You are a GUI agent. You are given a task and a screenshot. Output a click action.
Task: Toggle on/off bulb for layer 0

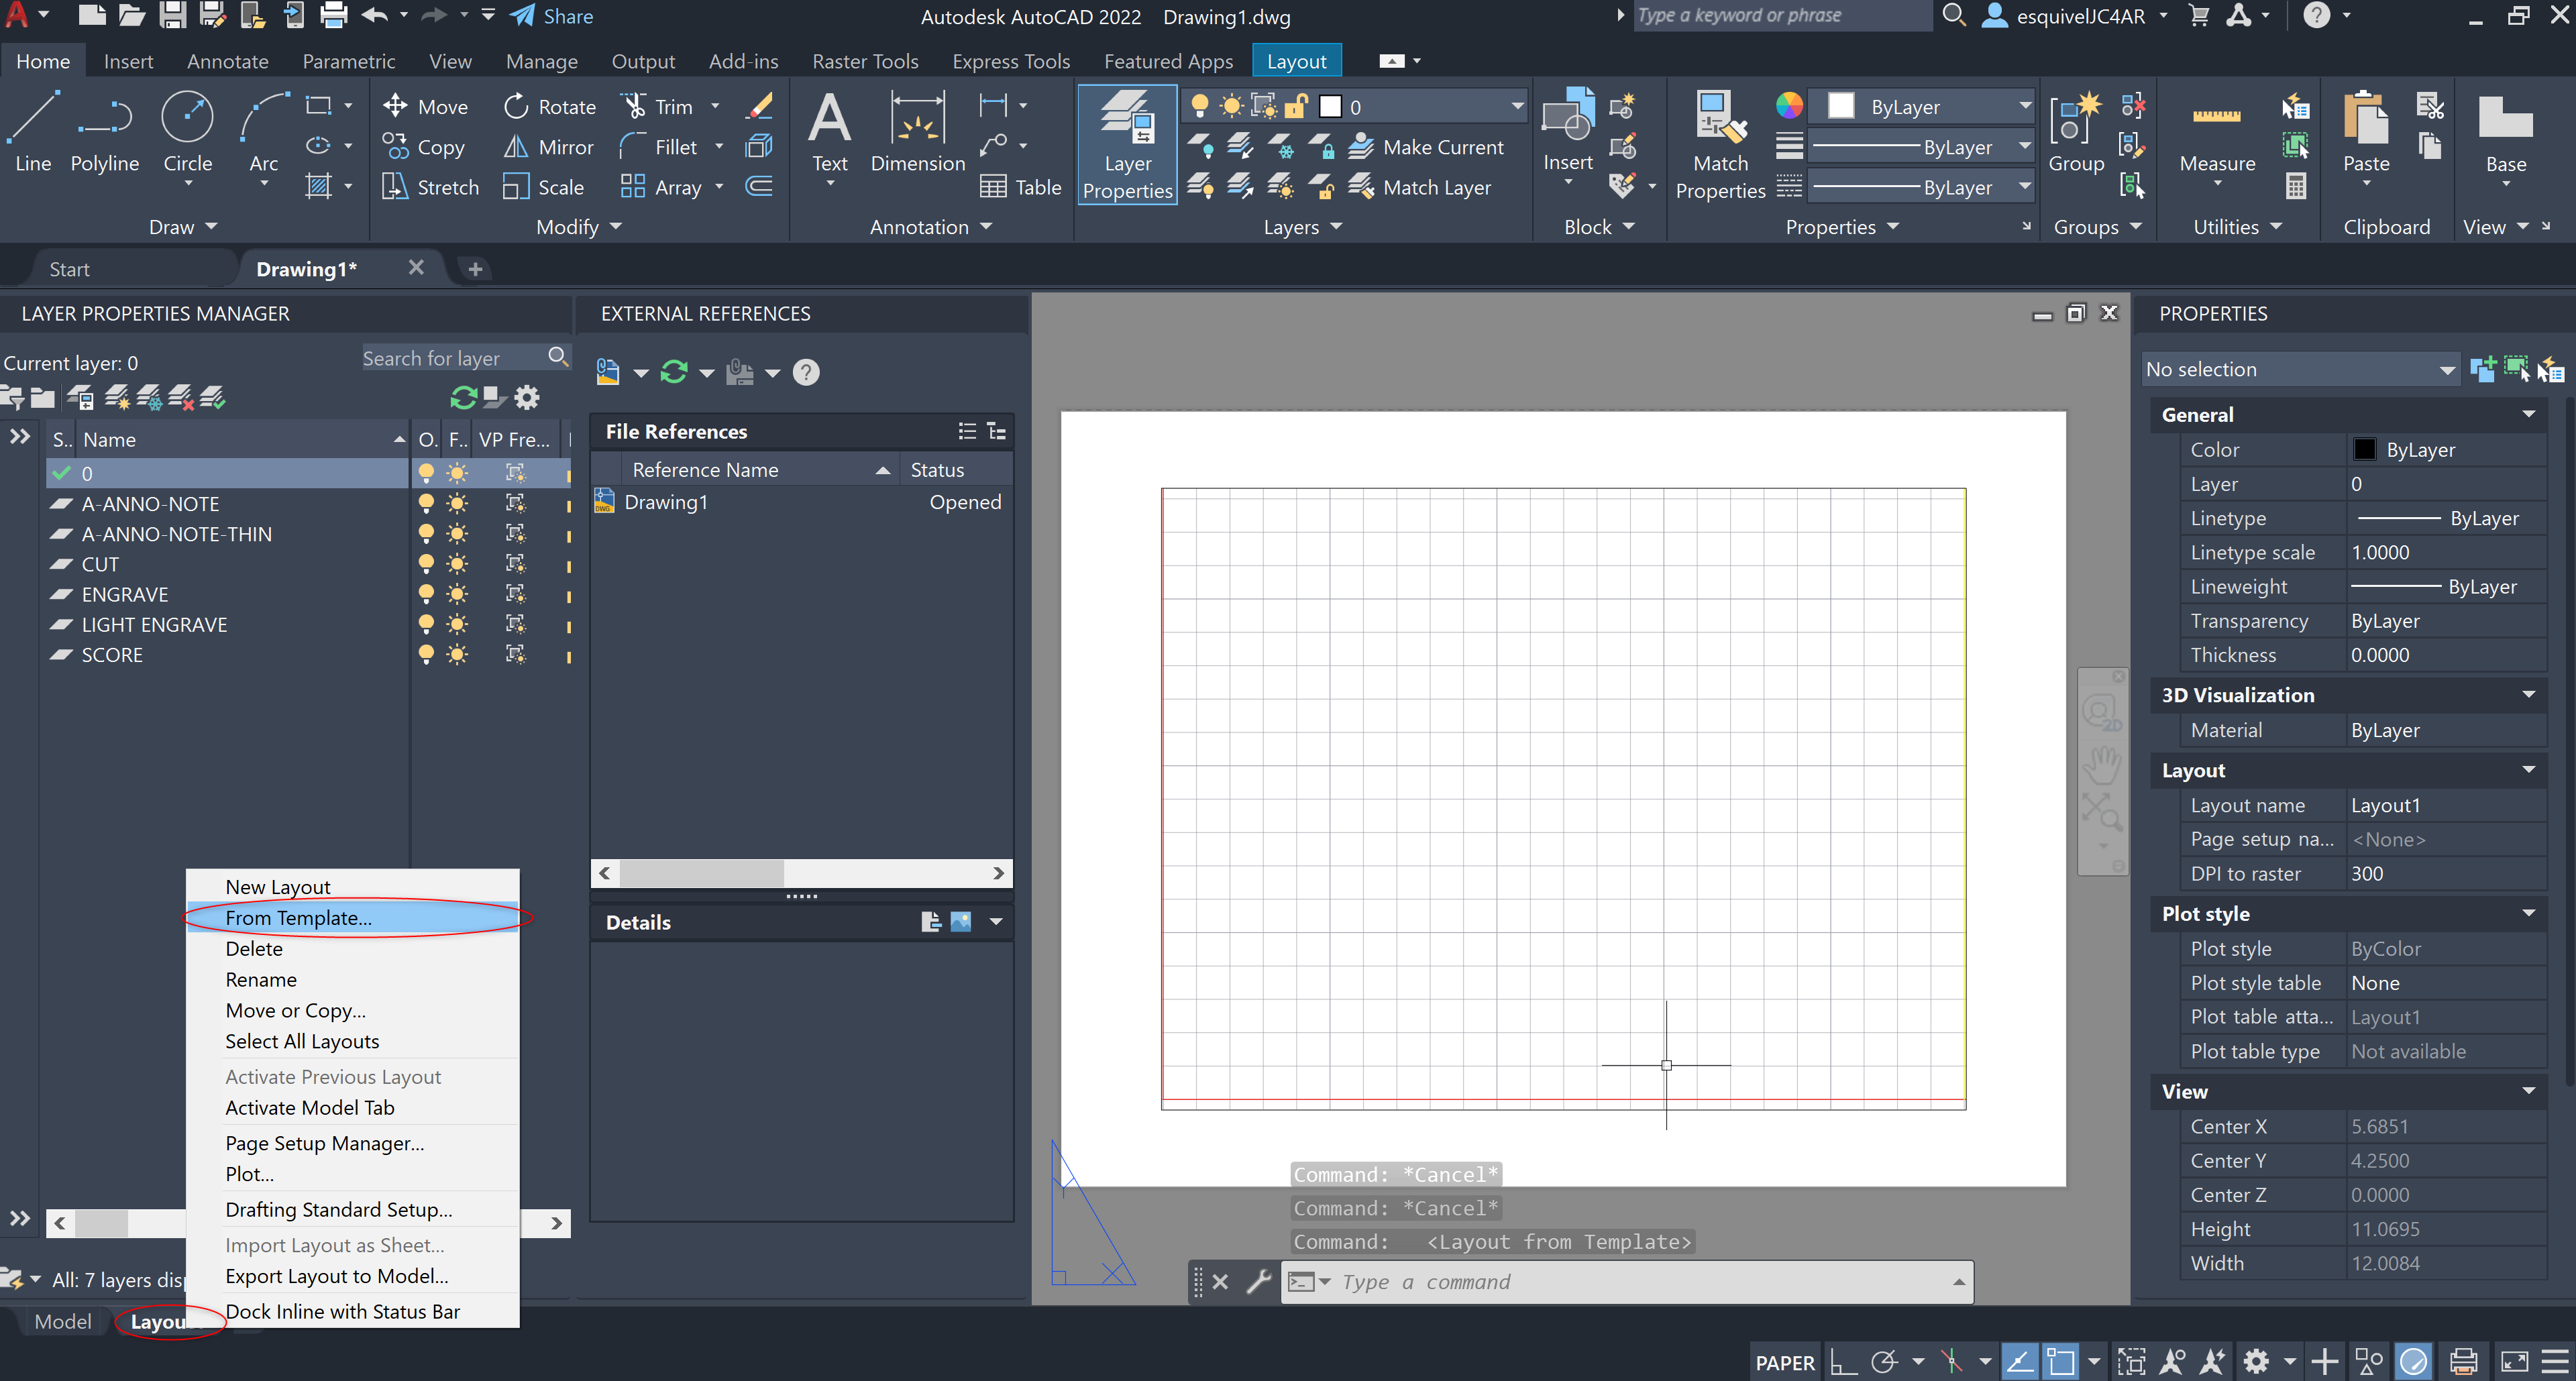tap(426, 472)
